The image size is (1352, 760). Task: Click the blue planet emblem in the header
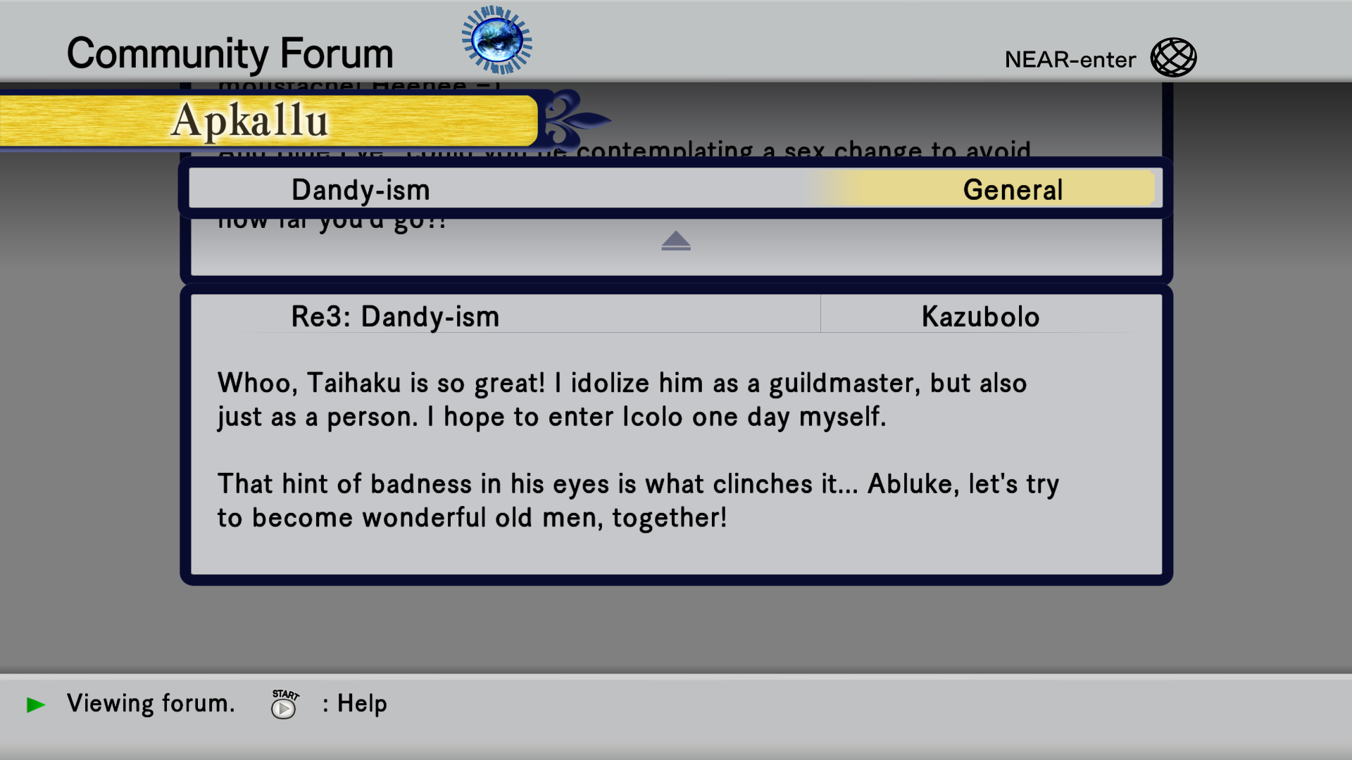tap(496, 40)
